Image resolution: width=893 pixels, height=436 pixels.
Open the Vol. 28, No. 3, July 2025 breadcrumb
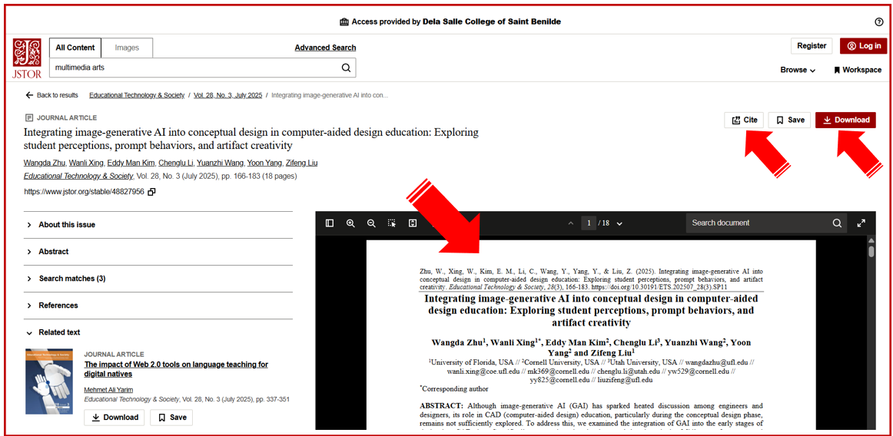[x=227, y=95]
